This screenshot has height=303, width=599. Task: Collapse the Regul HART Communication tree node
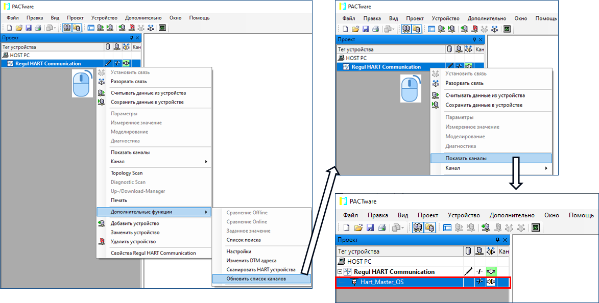point(340,272)
